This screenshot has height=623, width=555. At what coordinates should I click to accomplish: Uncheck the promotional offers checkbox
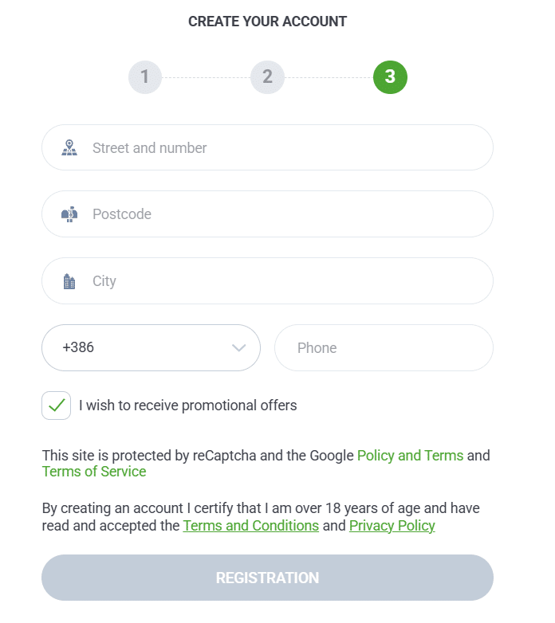(x=57, y=406)
